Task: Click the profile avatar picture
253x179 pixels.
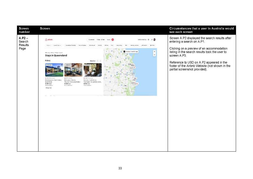Action: click(154, 40)
